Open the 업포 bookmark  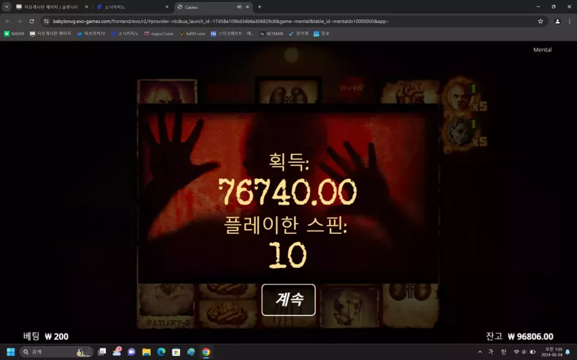(x=321, y=33)
